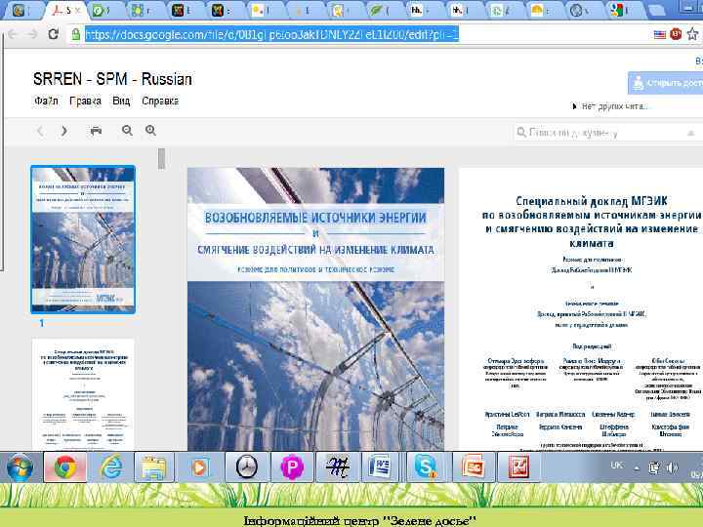Image resolution: width=703 pixels, height=527 pixels.
Task: Open the Вид menu
Action: tap(121, 101)
